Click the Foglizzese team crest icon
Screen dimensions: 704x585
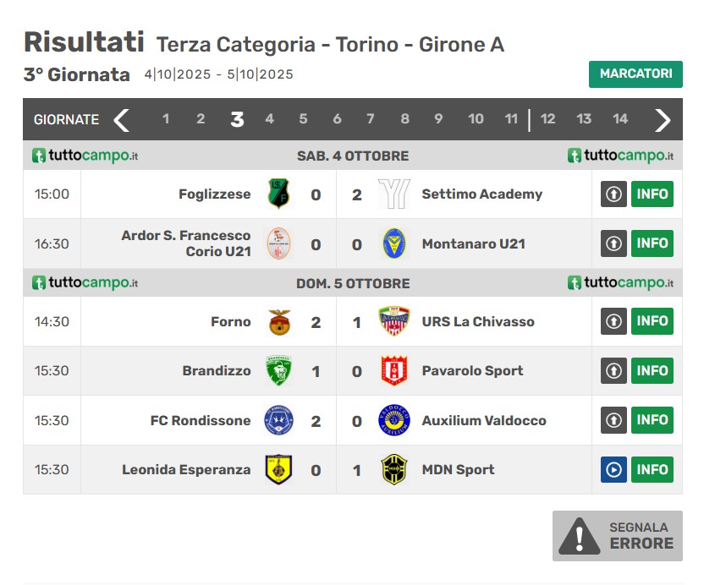pyautogui.click(x=278, y=194)
